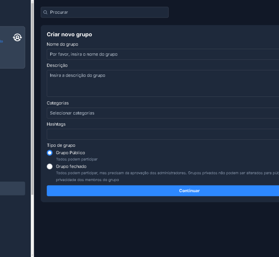The height and width of the screenshot is (257, 279).
Task: Click the group members sync icon
Action: (17, 37)
